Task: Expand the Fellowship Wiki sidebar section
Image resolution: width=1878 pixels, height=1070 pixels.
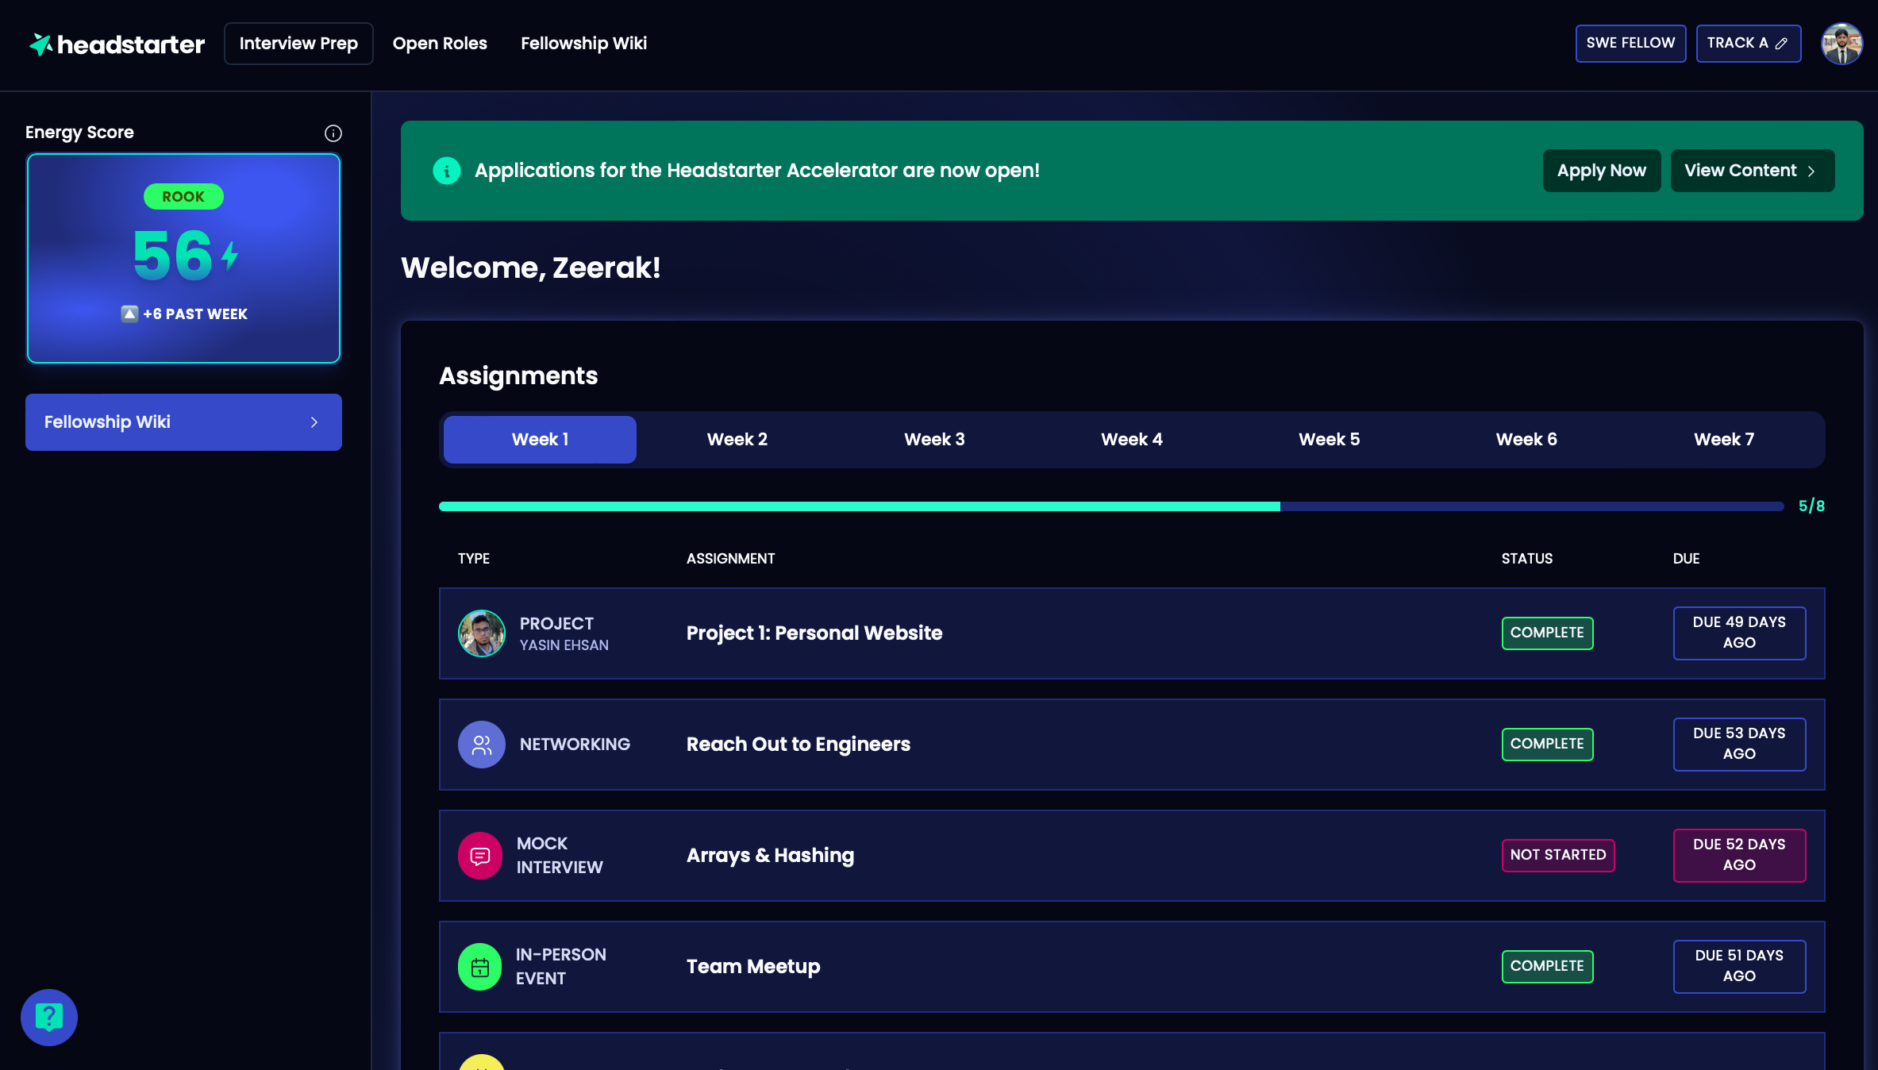Action: (183, 421)
